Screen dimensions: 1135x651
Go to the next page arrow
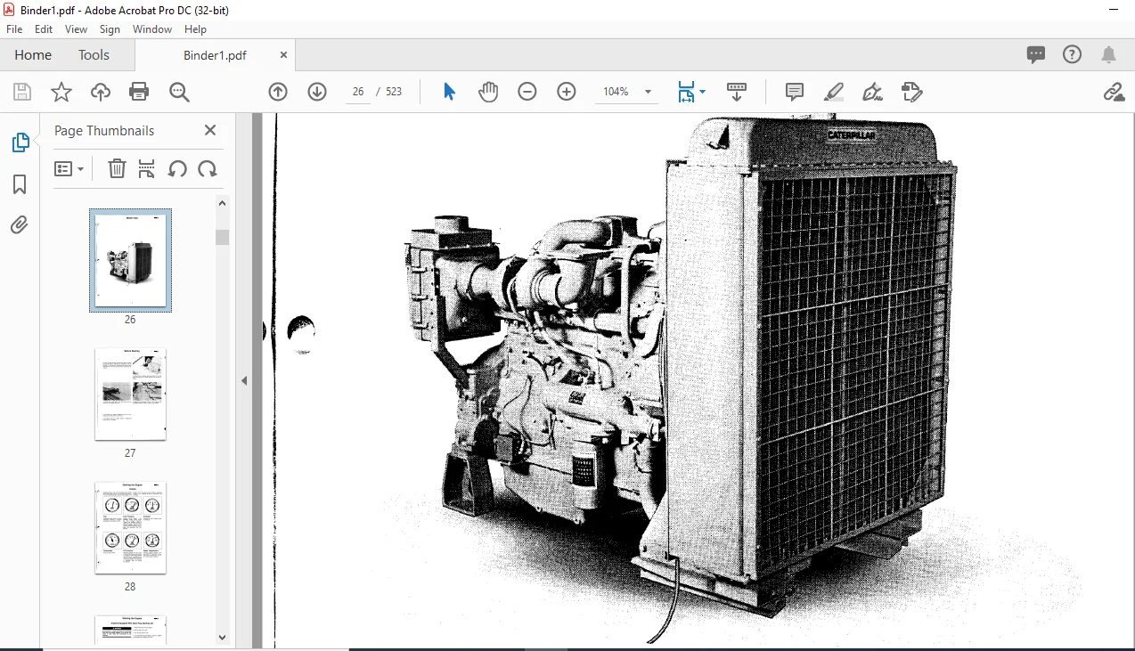tap(317, 92)
